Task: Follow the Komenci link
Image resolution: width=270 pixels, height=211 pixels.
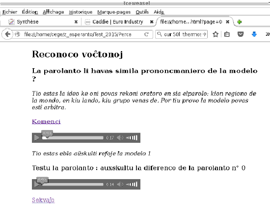Action: coord(46,122)
